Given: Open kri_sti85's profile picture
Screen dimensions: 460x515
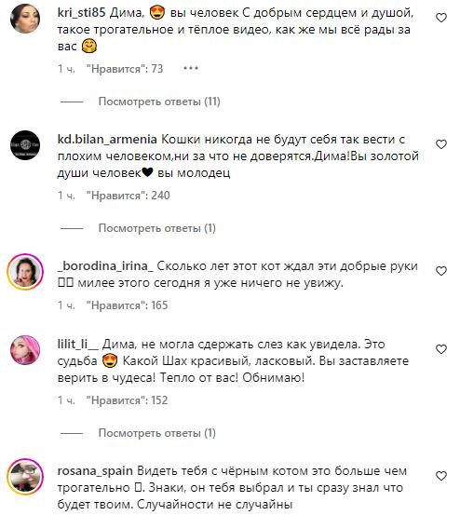Looking at the screenshot, I should (25, 19).
